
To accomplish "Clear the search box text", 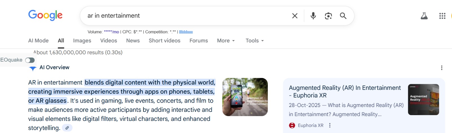I will (x=295, y=16).
